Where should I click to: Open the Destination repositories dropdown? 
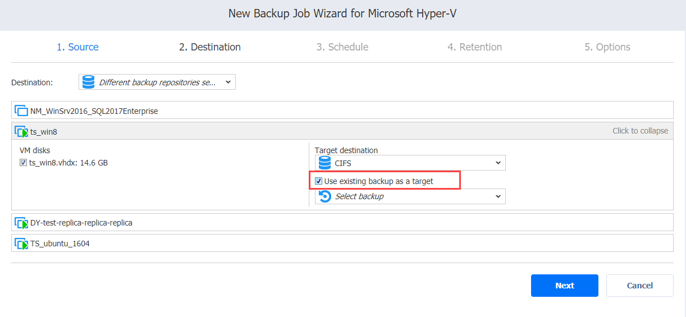157,82
